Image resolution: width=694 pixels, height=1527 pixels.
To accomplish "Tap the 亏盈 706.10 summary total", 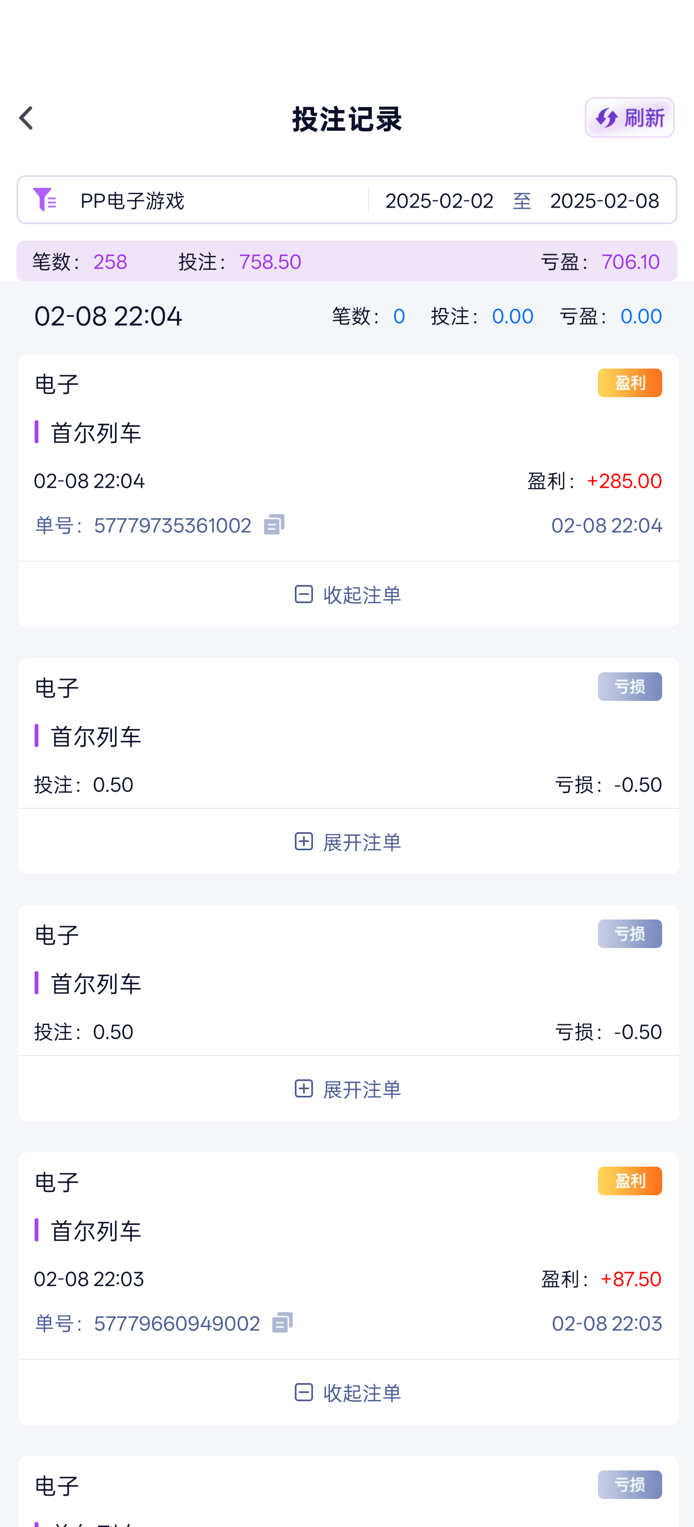I will pyautogui.click(x=629, y=261).
